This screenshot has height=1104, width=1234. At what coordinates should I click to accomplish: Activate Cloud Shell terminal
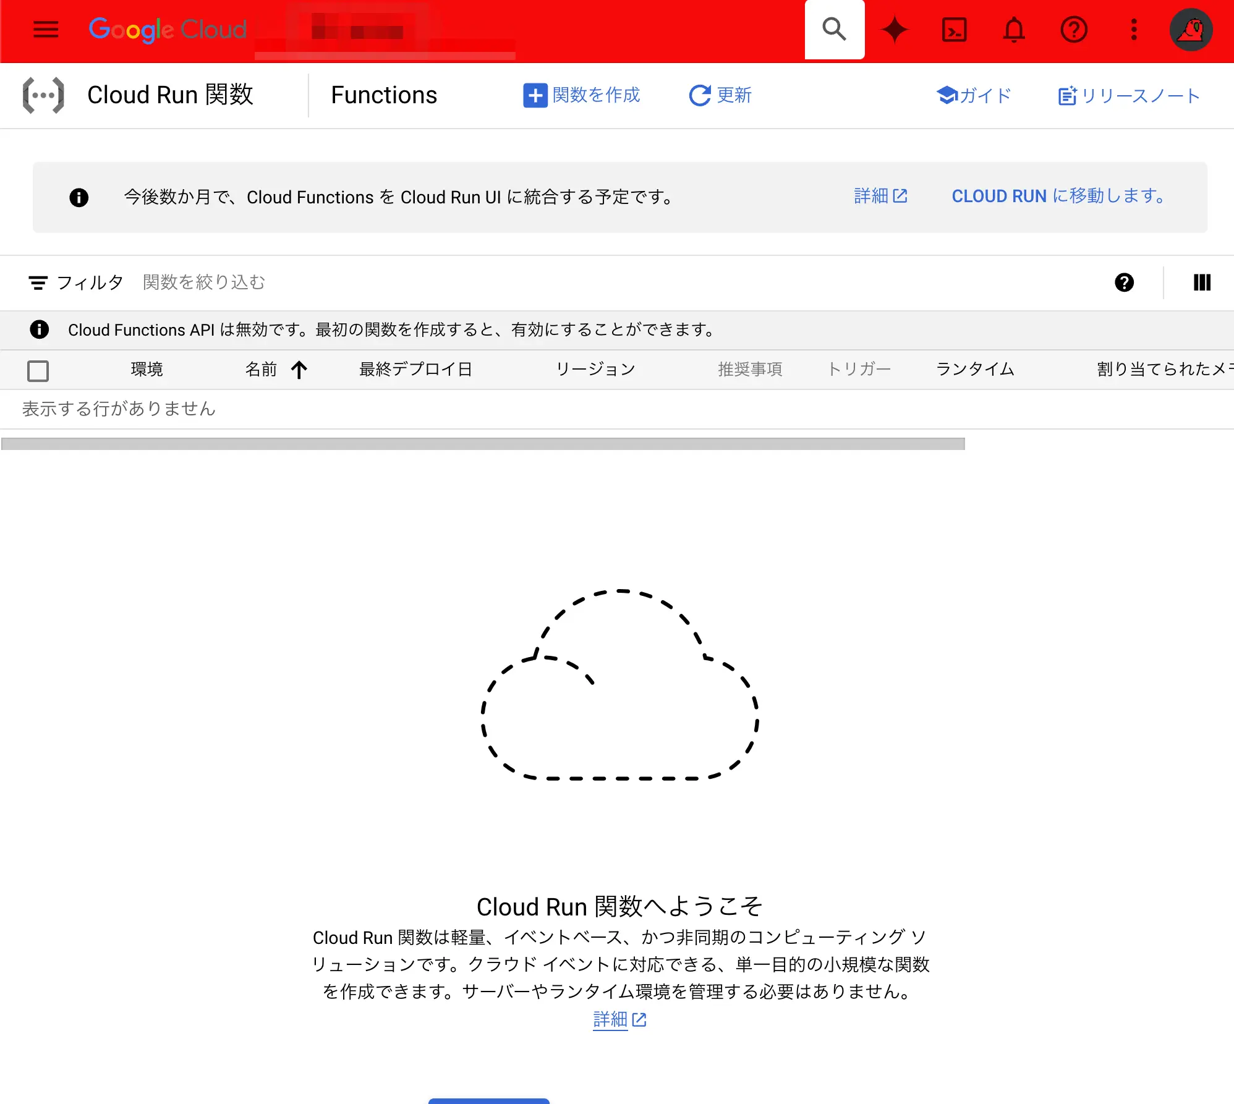pos(954,29)
